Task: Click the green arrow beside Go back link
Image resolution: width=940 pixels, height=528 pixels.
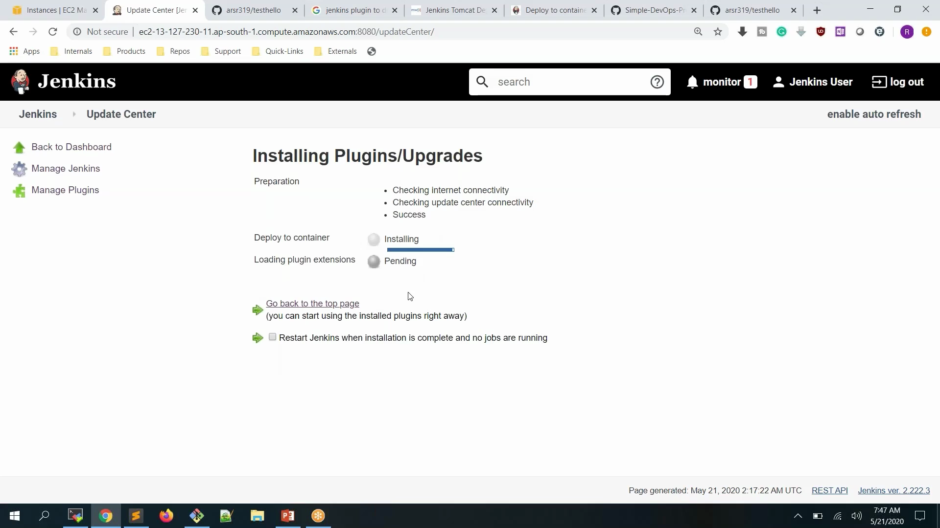Action: point(258,310)
